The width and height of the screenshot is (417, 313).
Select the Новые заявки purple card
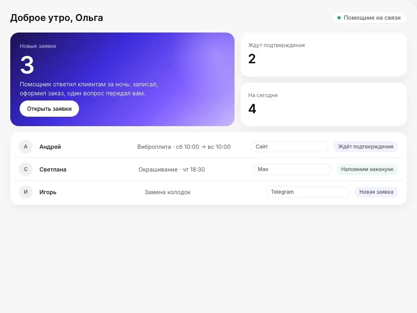[x=122, y=79]
